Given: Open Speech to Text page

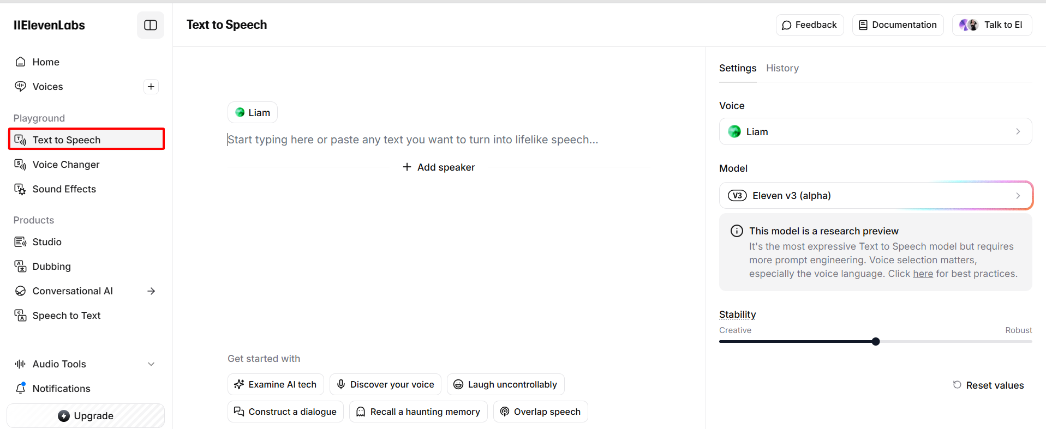Looking at the screenshot, I should coord(66,316).
